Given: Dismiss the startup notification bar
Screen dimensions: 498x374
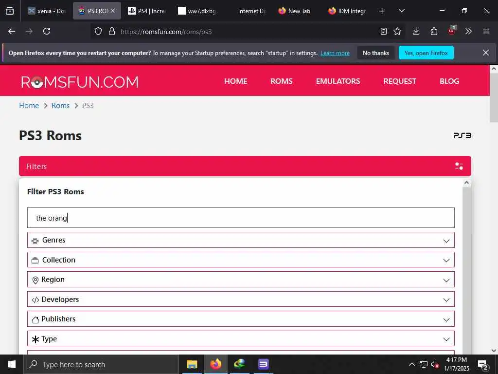Looking at the screenshot, I should [486, 53].
